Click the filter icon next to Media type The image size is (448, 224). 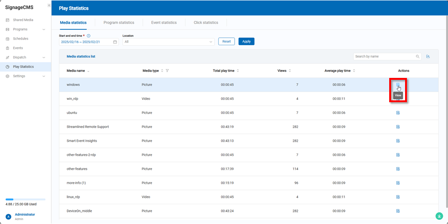(167, 71)
